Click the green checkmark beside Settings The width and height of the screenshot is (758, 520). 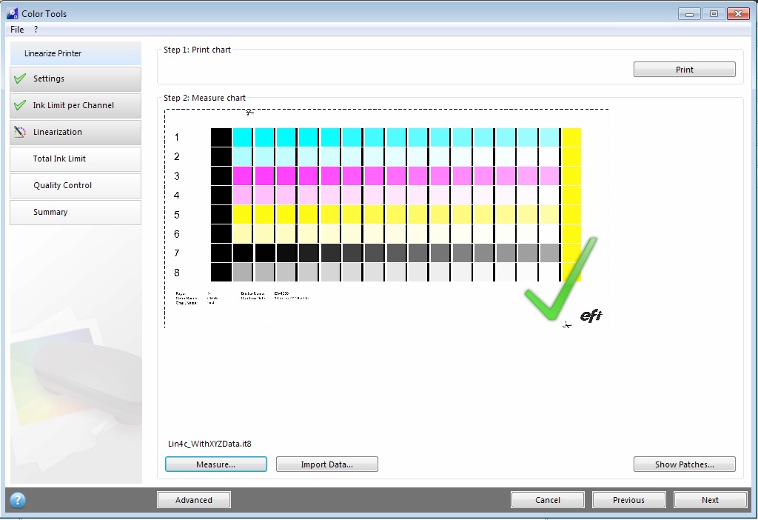(20, 79)
